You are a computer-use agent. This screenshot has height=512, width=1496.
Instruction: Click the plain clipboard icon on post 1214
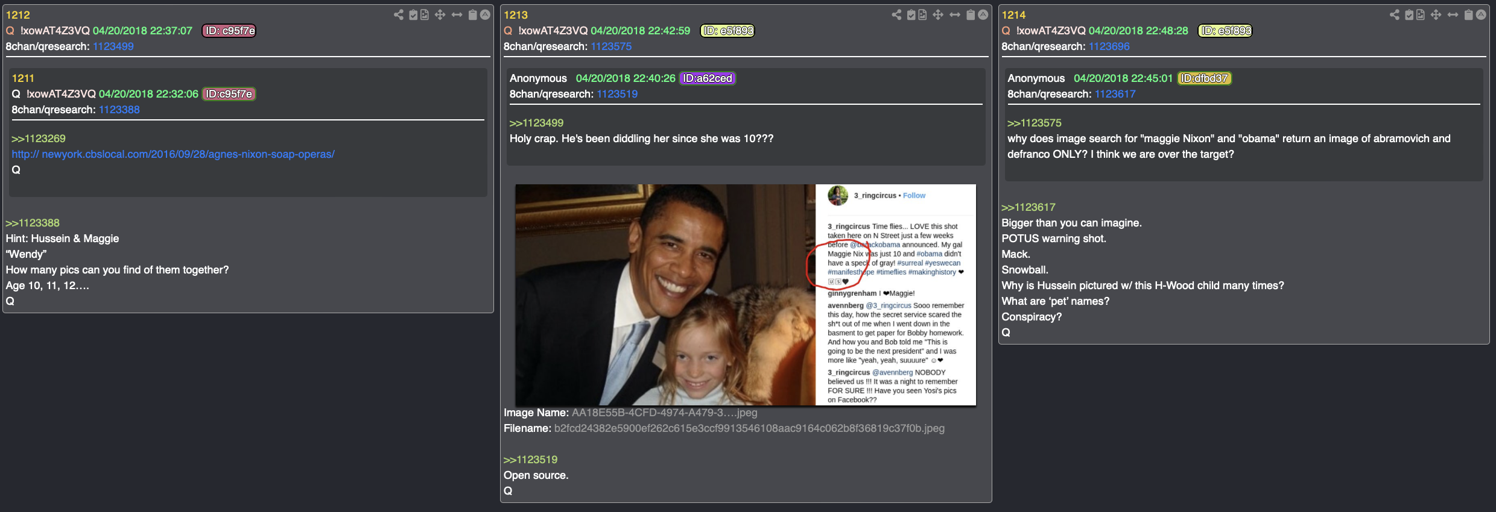click(x=1468, y=14)
